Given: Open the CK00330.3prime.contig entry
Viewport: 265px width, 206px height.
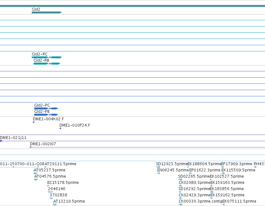Looking at the screenshot, I should click(201, 201).
